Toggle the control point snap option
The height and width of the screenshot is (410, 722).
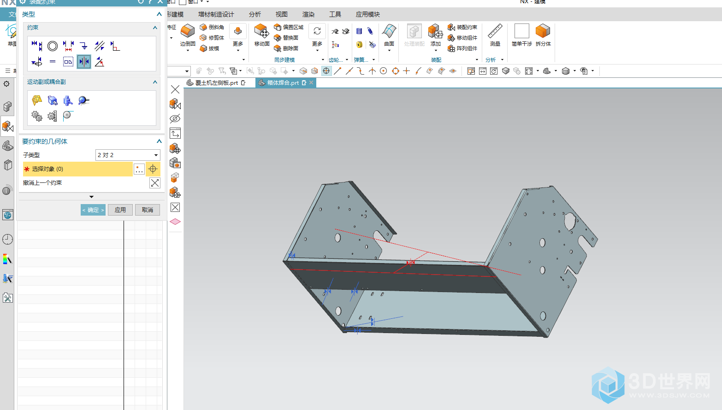tap(361, 71)
